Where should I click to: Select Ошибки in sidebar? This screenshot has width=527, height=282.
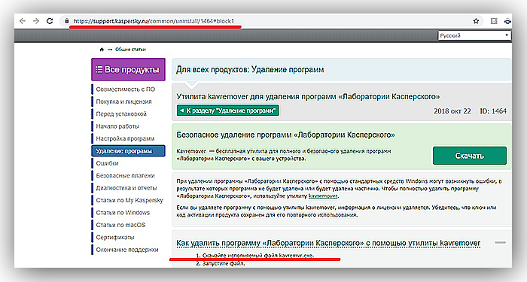pos(107,163)
